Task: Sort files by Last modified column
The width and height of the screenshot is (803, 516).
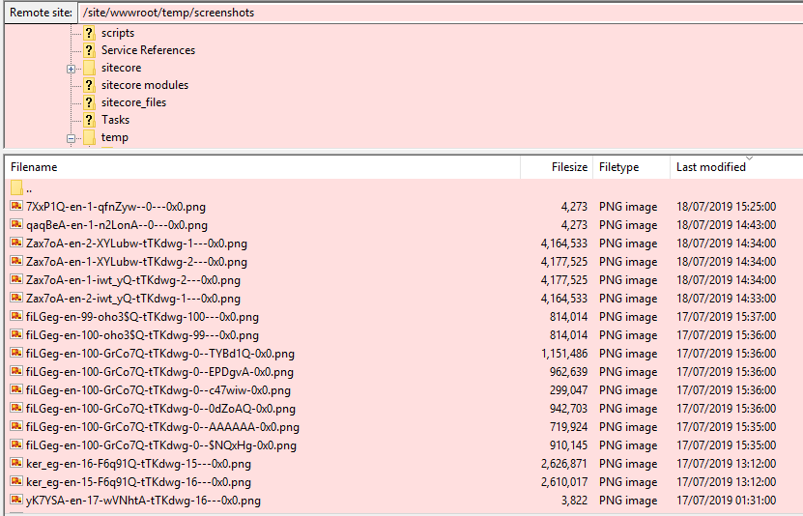Action: pyautogui.click(x=711, y=167)
